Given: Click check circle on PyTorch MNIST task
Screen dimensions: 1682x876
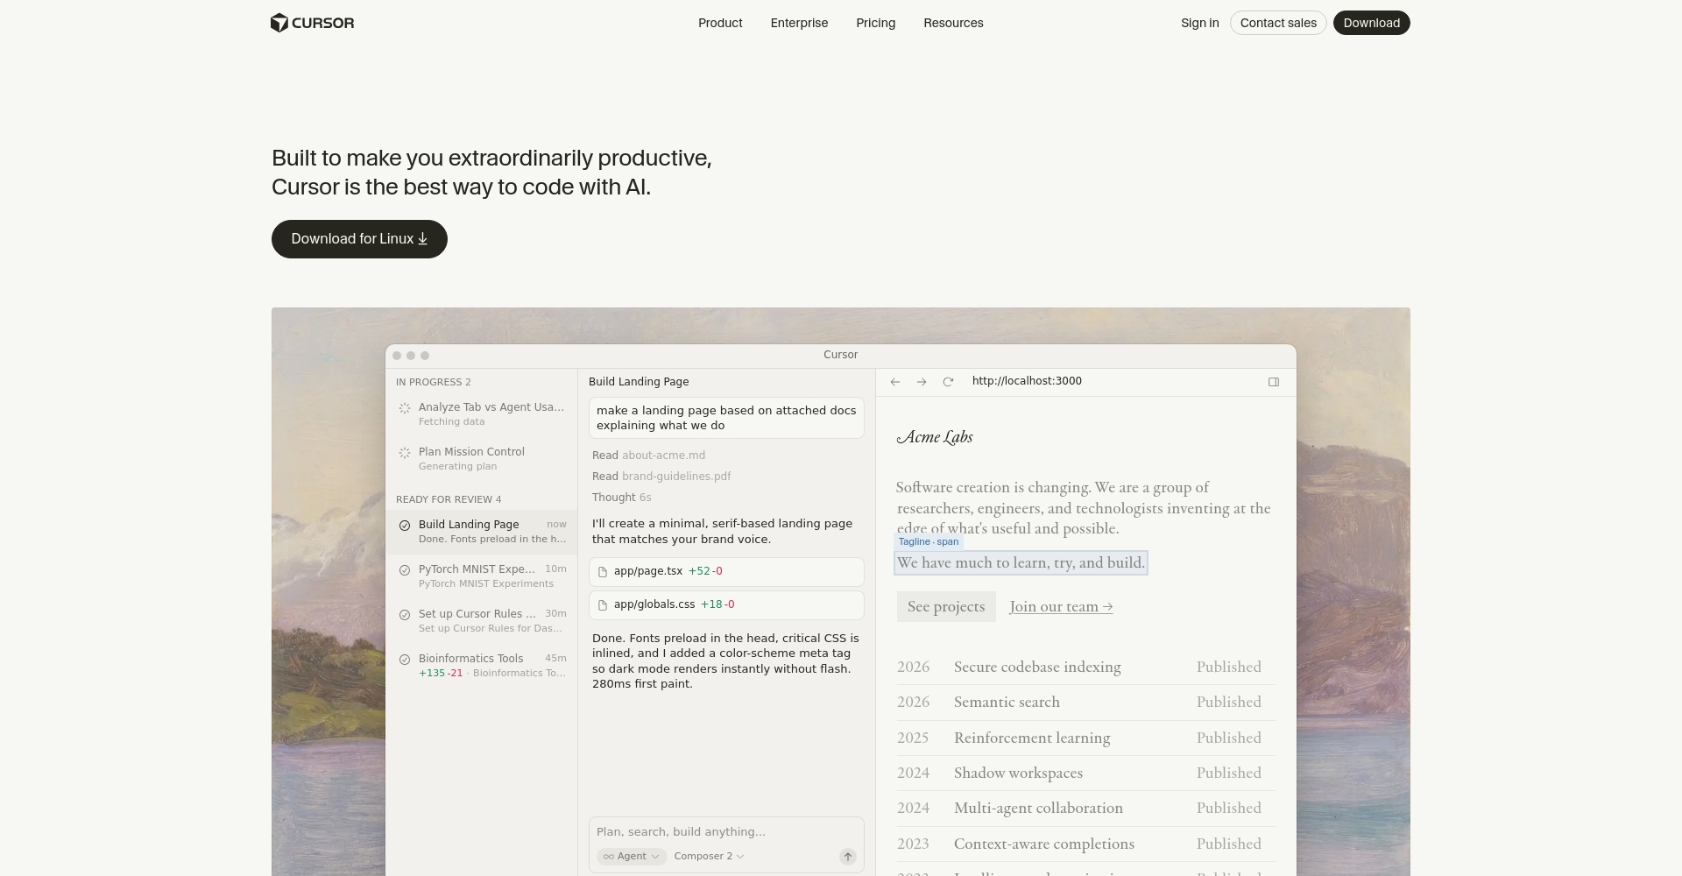Looking at the screenshot, I should click(x=405, y=570).
